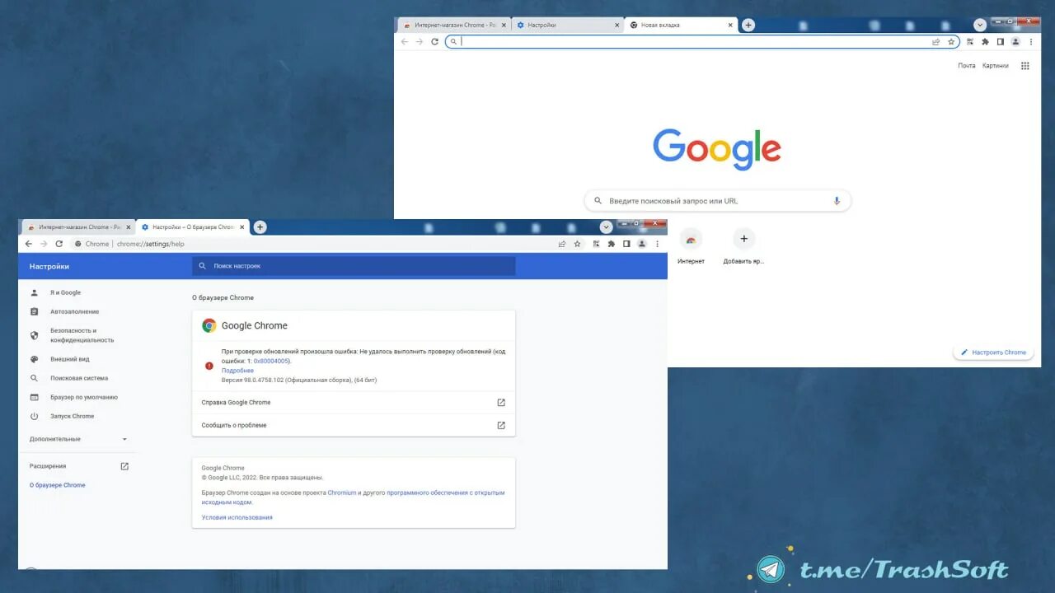
Task: Close Новая вкладка tab
Action: pos(730,25)
